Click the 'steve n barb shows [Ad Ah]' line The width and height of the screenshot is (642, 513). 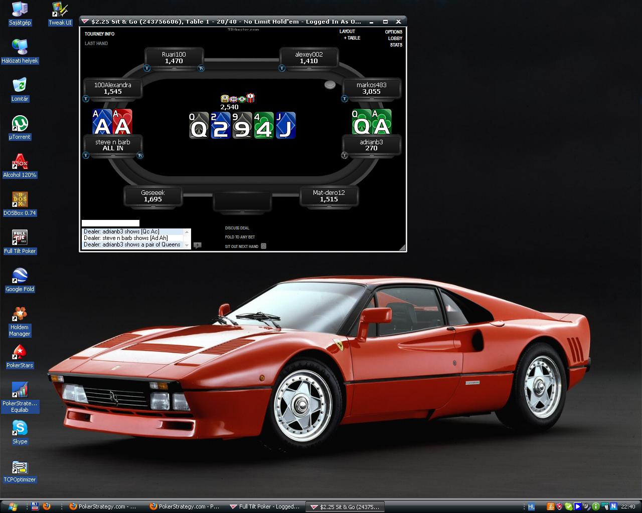click(126, 238)
